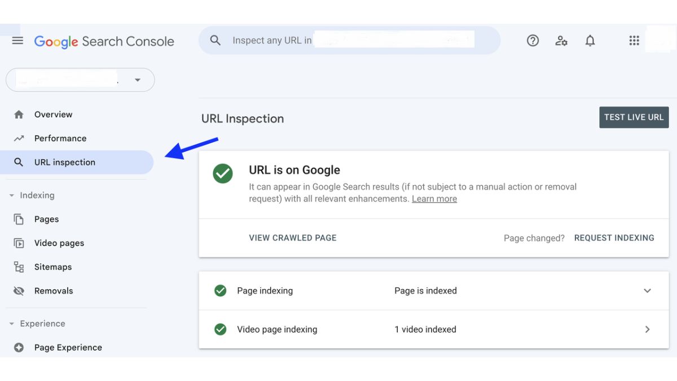Open the hamburger main menu
This screenshot has width=677, height=381.
tap(17, 41)
